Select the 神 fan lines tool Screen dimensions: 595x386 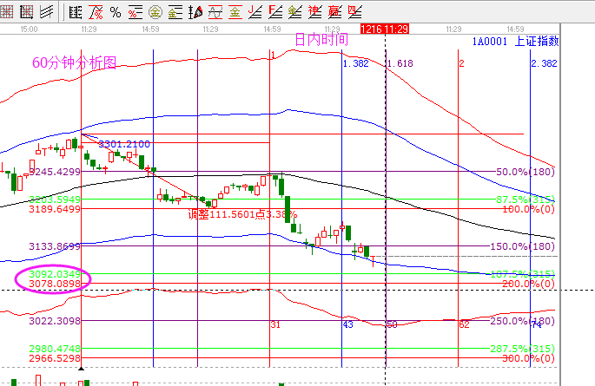tap(315, 12)
